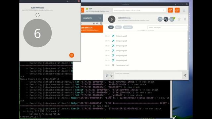
Task: Open Linphone hamburger main menu
Action: 184,10
